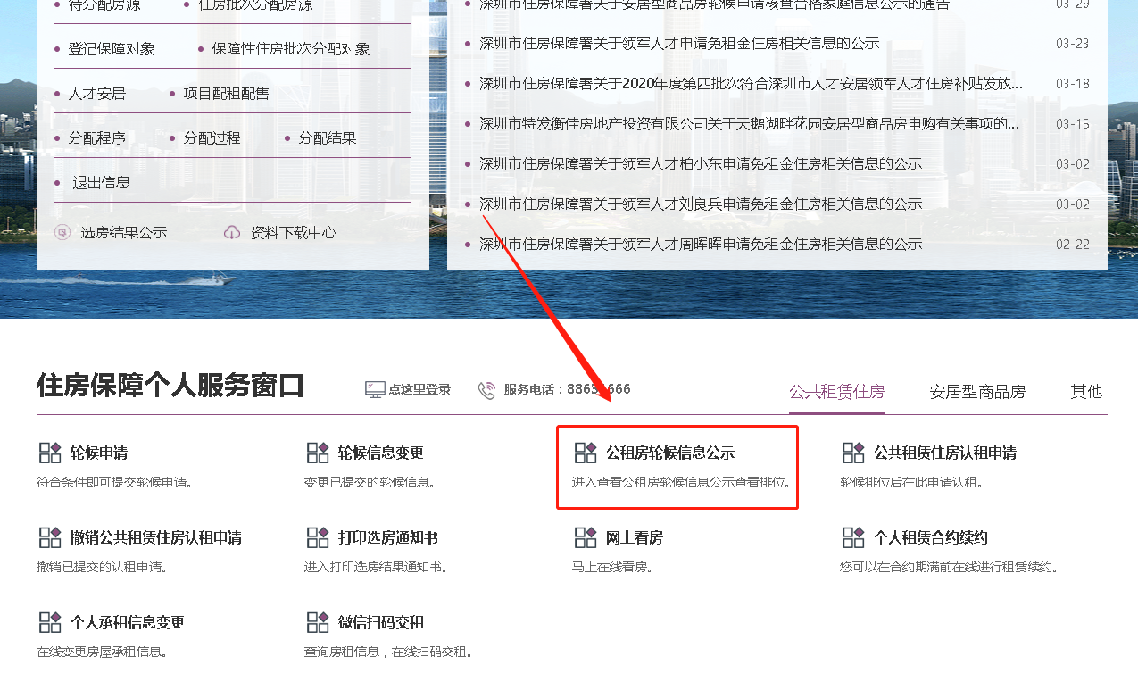Click the 选房结果公示 circular icon
This screenshot has width=1138, height=682.
(62, 232)
